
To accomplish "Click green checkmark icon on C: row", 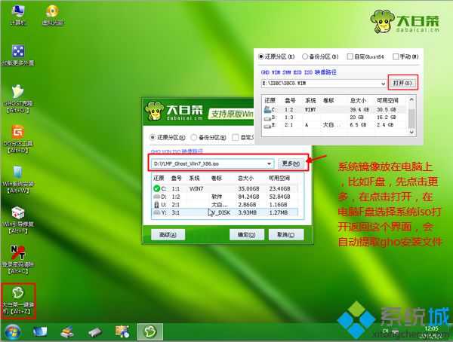I will coord(156,188).
